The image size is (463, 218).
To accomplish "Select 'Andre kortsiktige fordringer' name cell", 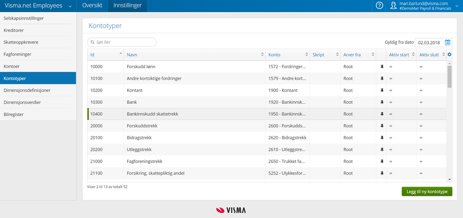I will [x=195, y=79].
